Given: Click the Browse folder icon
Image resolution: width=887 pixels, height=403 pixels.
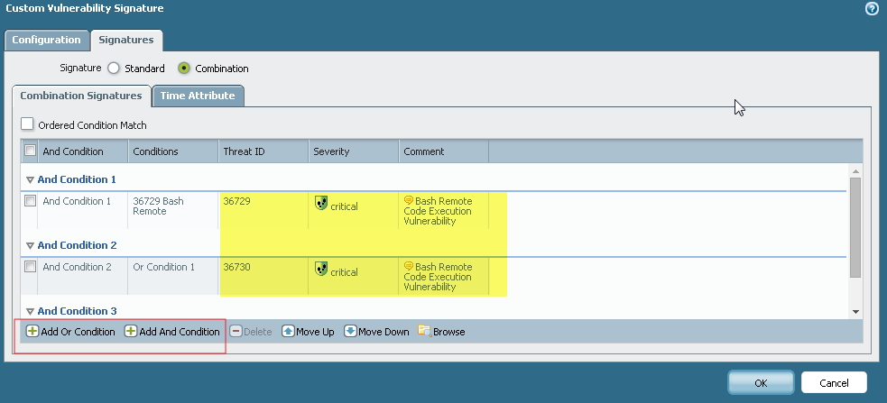Looking at the screenshot, I should click(424, 332).
